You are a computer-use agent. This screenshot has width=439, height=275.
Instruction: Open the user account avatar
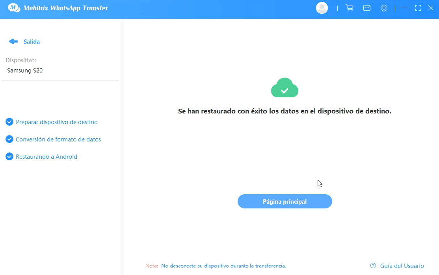click(322, 8)
